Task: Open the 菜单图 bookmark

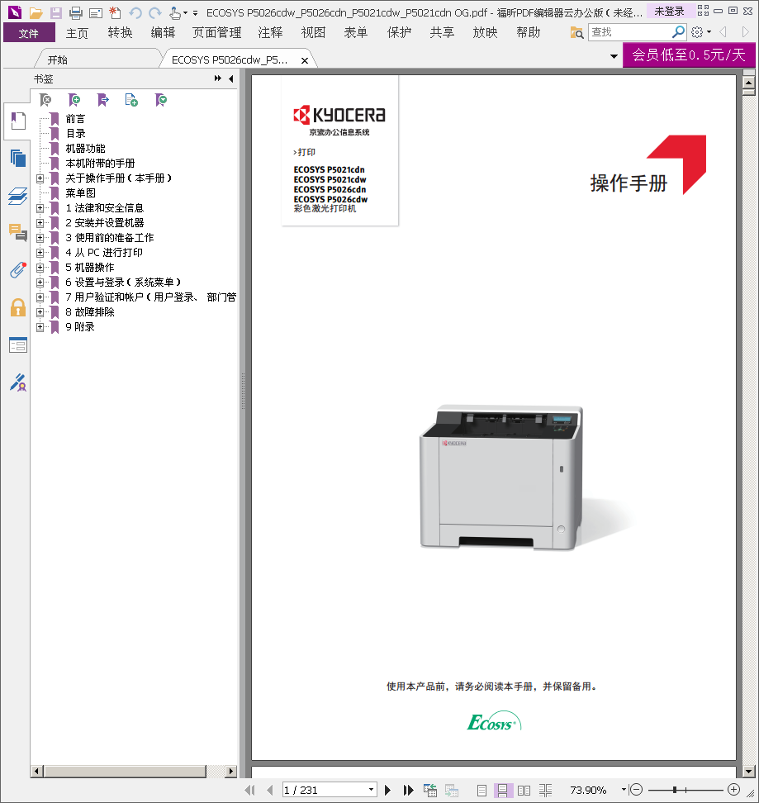Action: [80, 193]
